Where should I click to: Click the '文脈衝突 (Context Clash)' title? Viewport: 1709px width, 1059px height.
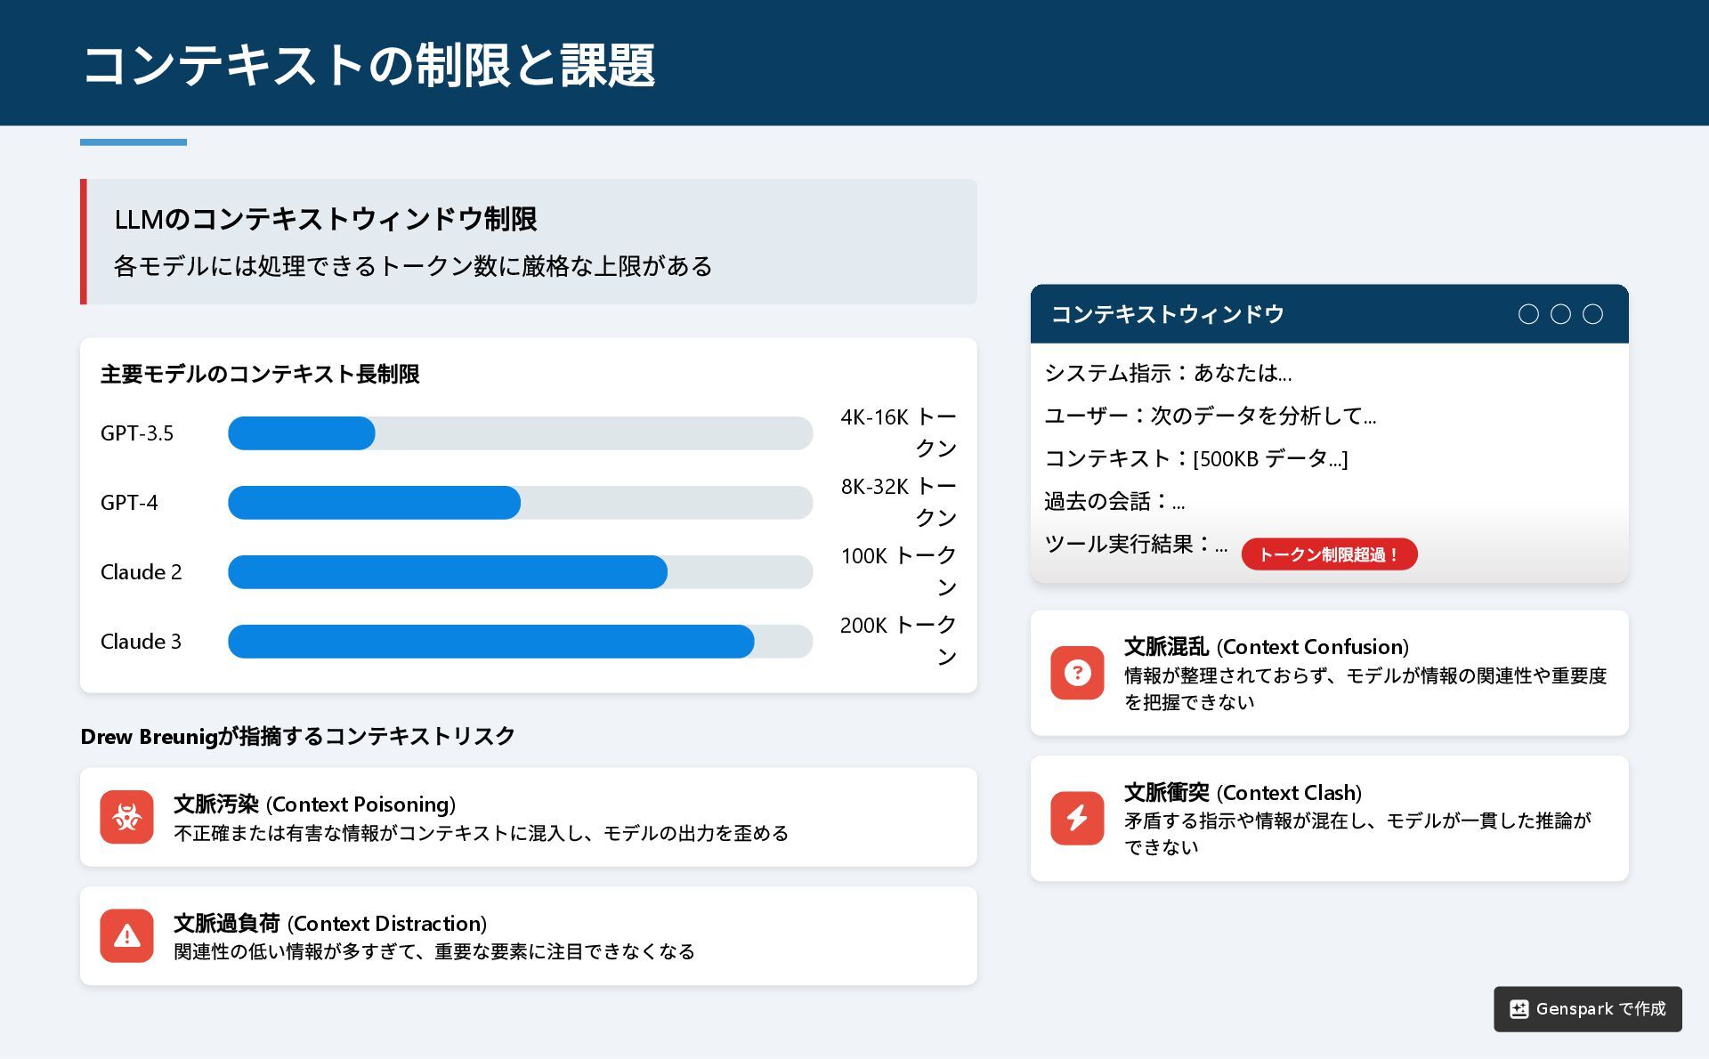(1243, 793)
